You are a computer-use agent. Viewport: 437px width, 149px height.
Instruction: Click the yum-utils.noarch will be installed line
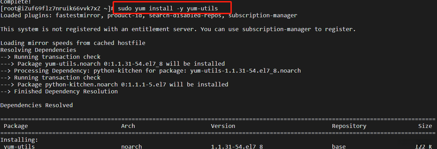pyautogui.click(x=112, y=64)
